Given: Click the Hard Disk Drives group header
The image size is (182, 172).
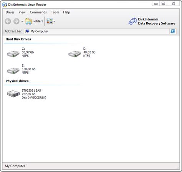Looking at the screenshot, I should (18, 39).
